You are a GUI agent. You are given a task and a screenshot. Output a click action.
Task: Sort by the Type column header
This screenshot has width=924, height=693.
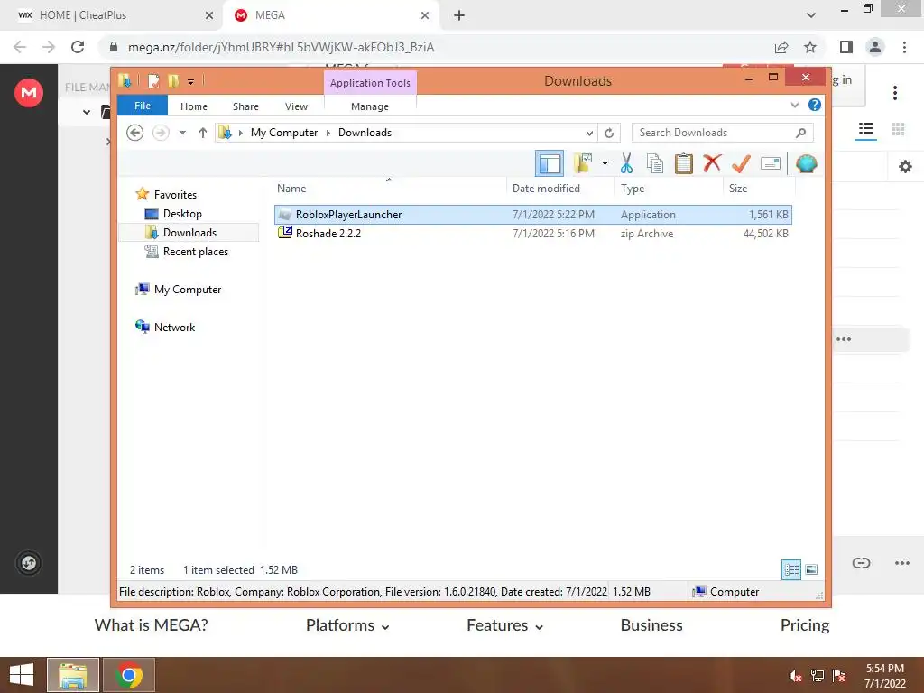pyautogui.click(x=633, y=189)
